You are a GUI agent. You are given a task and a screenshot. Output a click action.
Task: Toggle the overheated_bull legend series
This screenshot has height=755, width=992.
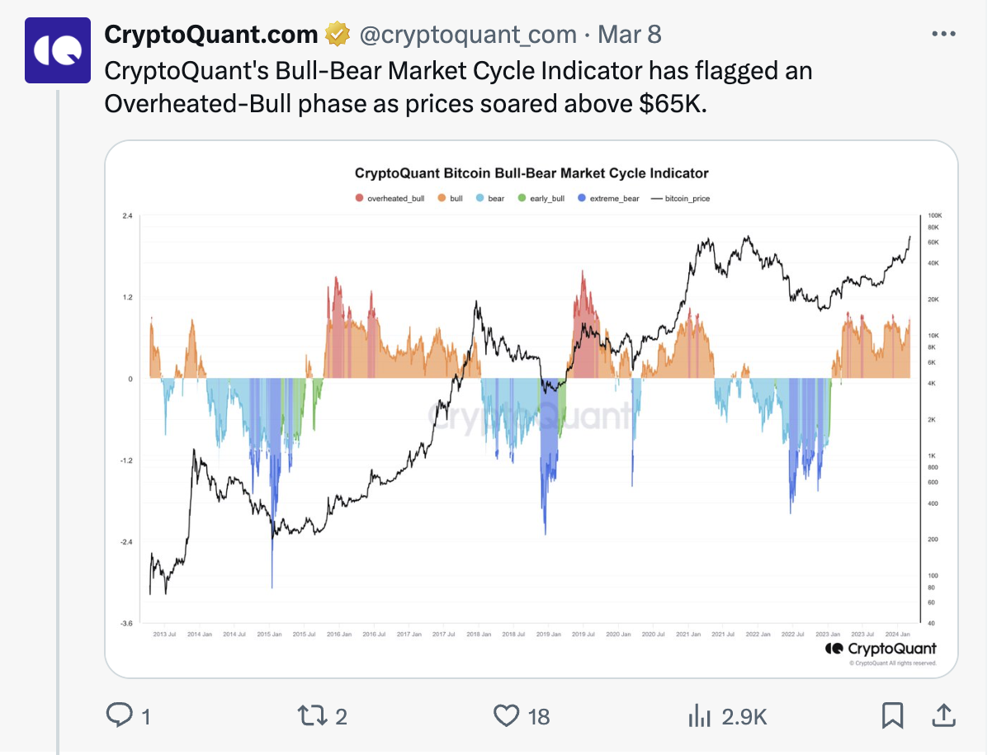pyautogui.click(x=390, y=199)
